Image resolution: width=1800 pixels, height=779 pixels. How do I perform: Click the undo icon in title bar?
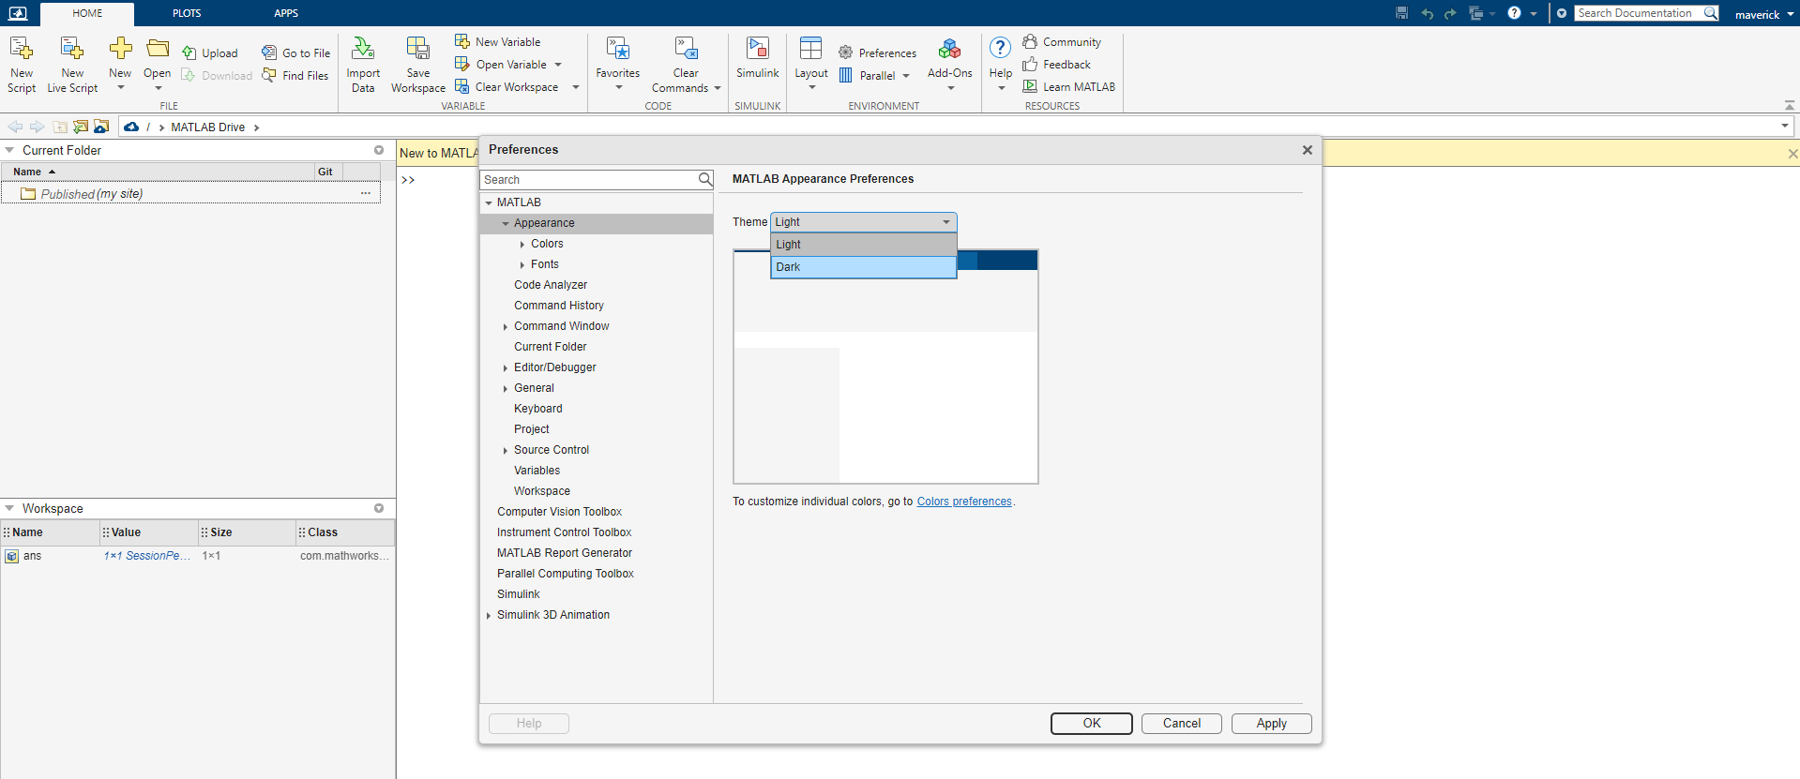(x=1428, y=13)
